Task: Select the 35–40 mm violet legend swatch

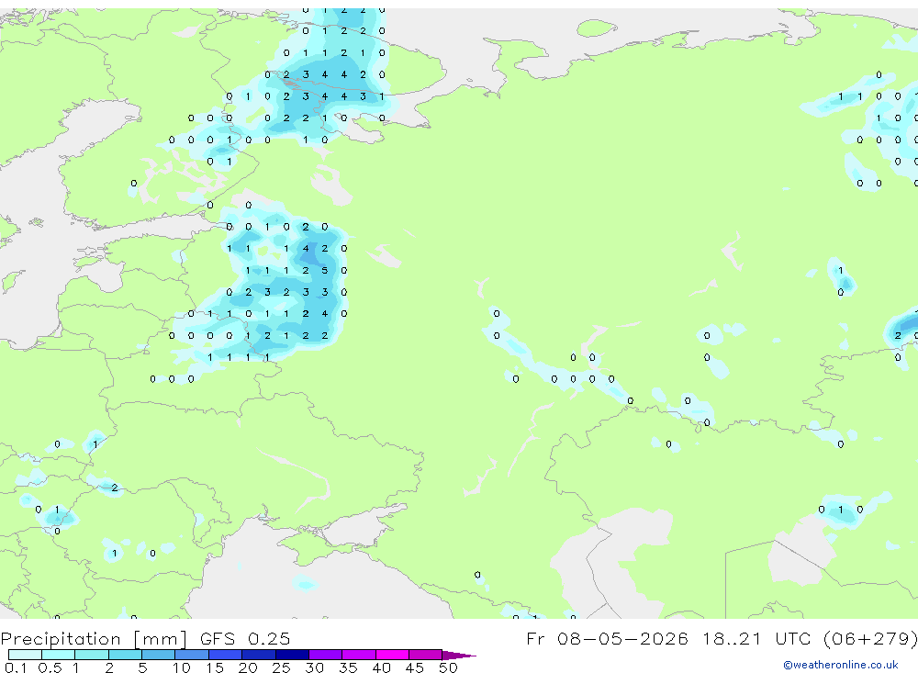Action: tap(359, 655)
